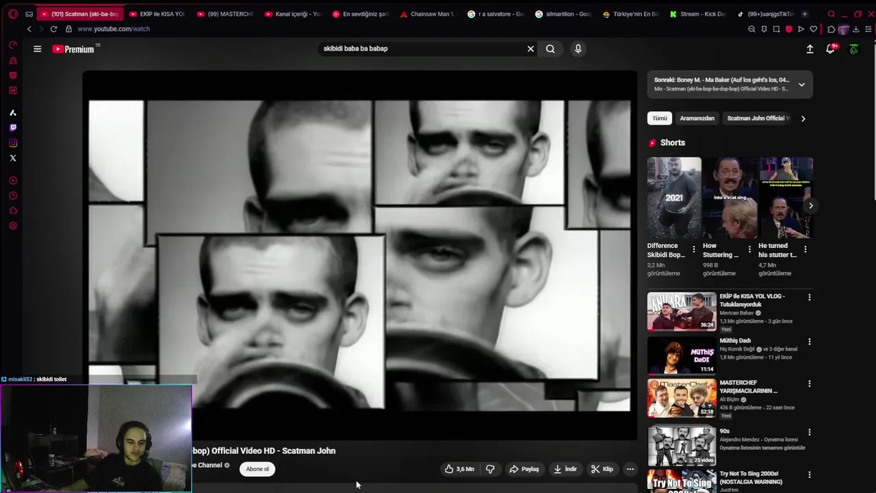Start voice search with microphone
Screen dimensions: 876x493
click(578, 49)
